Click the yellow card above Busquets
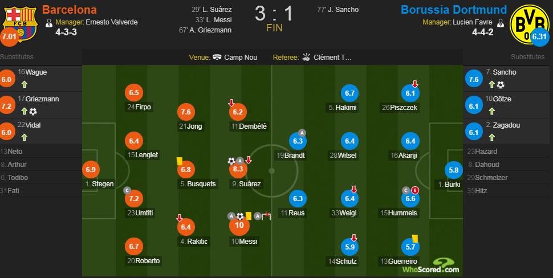Viewport: 553px width, 278px height. pyautogui.click(x=179, y=161)
